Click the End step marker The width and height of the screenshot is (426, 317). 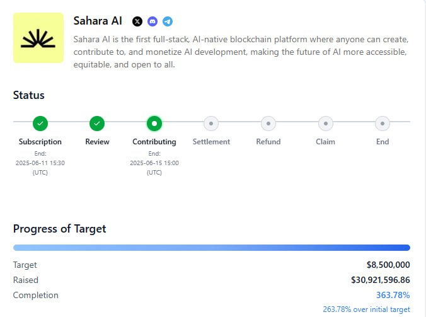coord(383,124)
